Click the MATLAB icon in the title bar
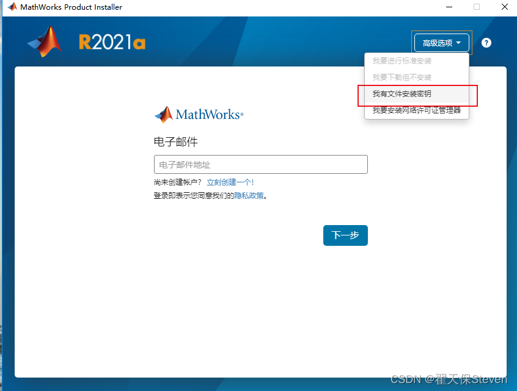This screenshot has width=517, height=391. coord(12,7)
